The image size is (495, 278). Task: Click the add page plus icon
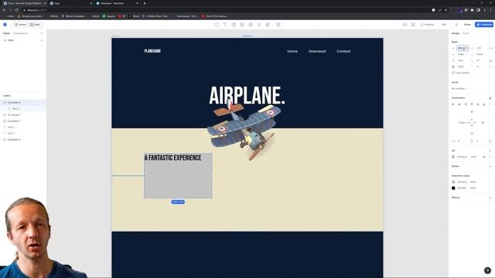[42, 33]
